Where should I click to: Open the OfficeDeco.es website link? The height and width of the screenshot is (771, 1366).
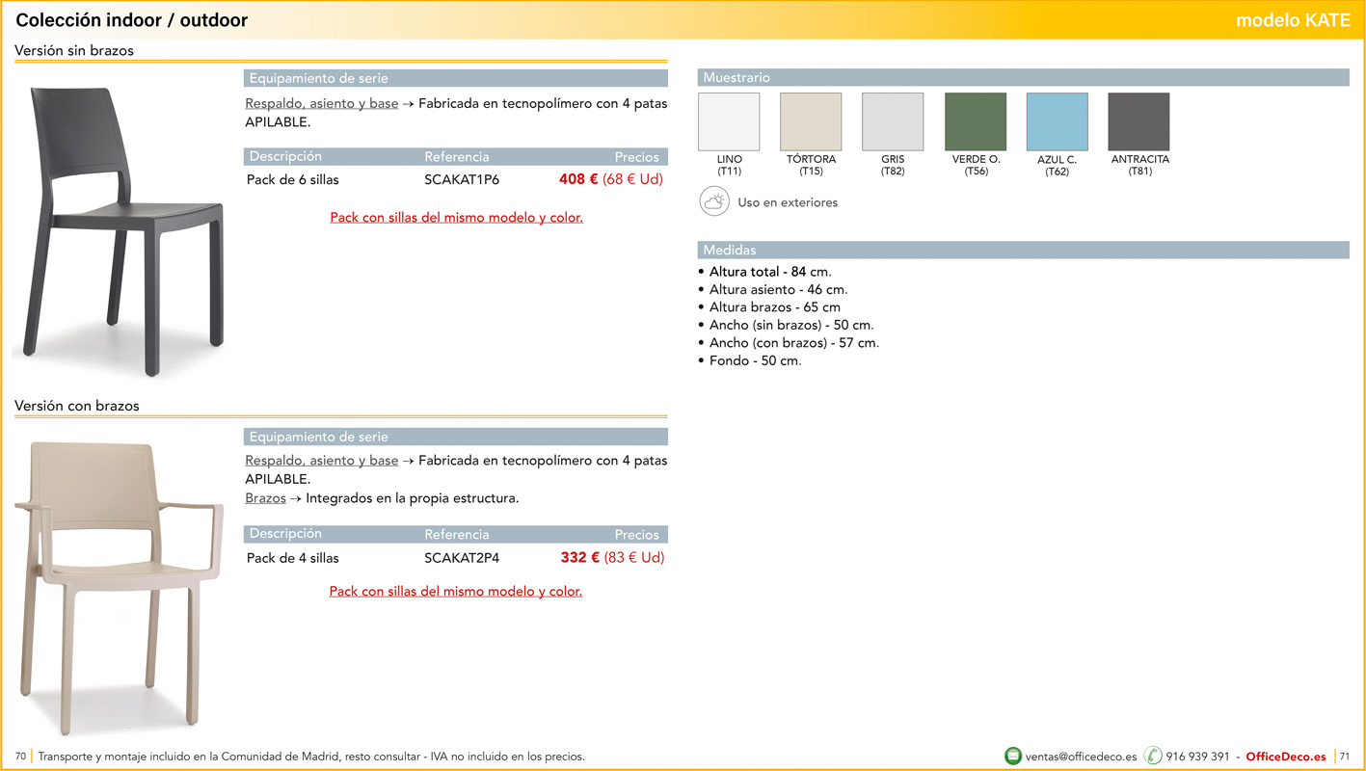coord(1285,757)
